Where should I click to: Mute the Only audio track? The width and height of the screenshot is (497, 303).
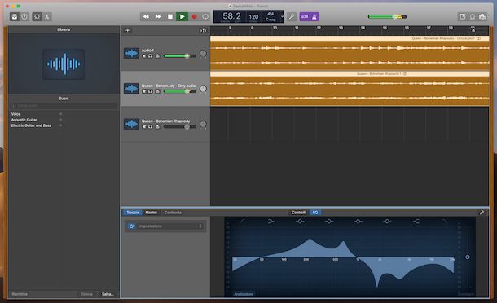pyautogui.click(x=144, y=91)
